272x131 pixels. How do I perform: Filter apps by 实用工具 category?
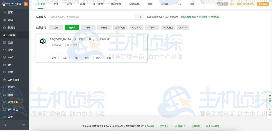[x=136, y=28]
